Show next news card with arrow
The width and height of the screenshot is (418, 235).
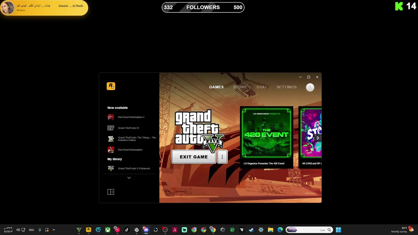(317, 138)
